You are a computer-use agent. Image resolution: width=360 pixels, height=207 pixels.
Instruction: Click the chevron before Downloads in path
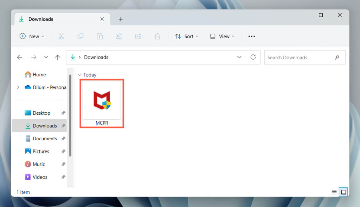(x=80, y=57)
